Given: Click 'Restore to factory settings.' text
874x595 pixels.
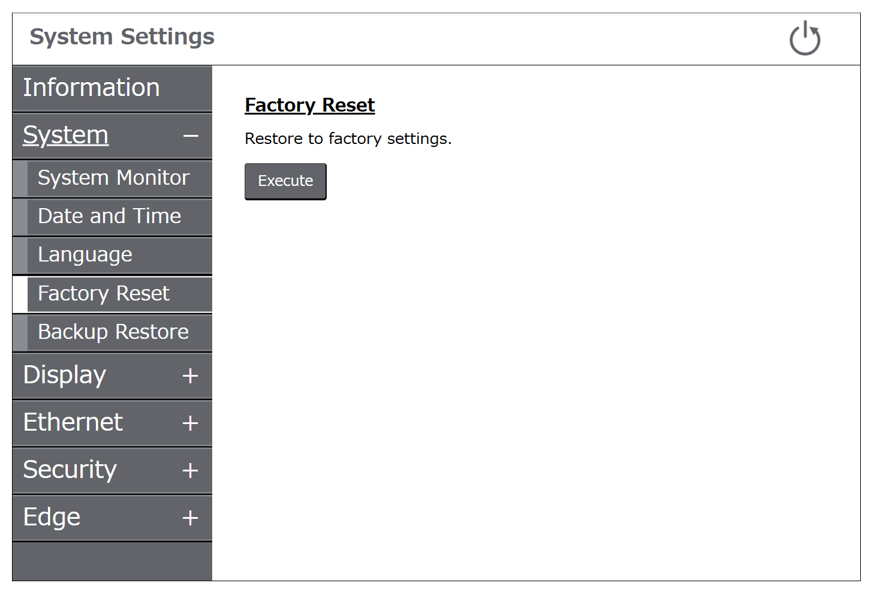Looking at the screenshot, I should (348, 139).
